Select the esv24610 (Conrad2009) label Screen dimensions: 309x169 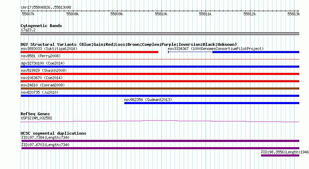pyautogui.click(x=43, y=85)
